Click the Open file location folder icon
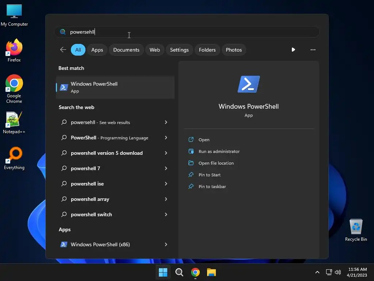Screen dimensions: 374x281 click(191, 163)
